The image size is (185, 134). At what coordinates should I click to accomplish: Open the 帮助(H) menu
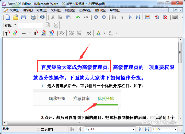[115, 10]
